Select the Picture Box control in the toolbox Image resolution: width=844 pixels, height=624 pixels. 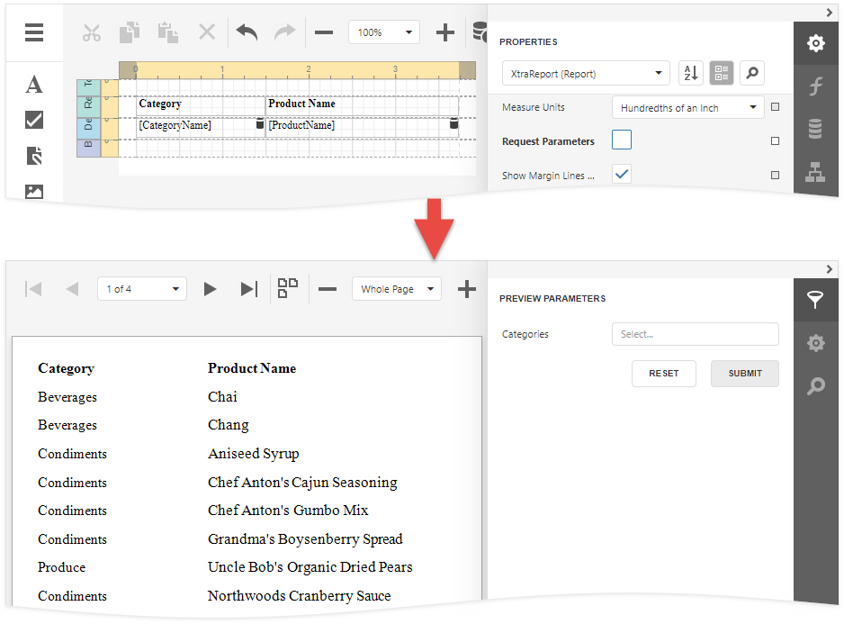click(33, 191)
